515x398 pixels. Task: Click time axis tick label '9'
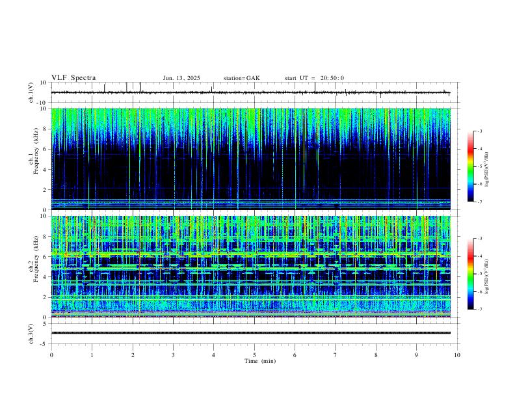click(416, 355)
